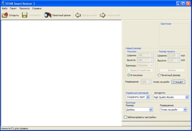
Task: Open the Просмотр menu
Action: pyautogui.click(x=24, y=8)
